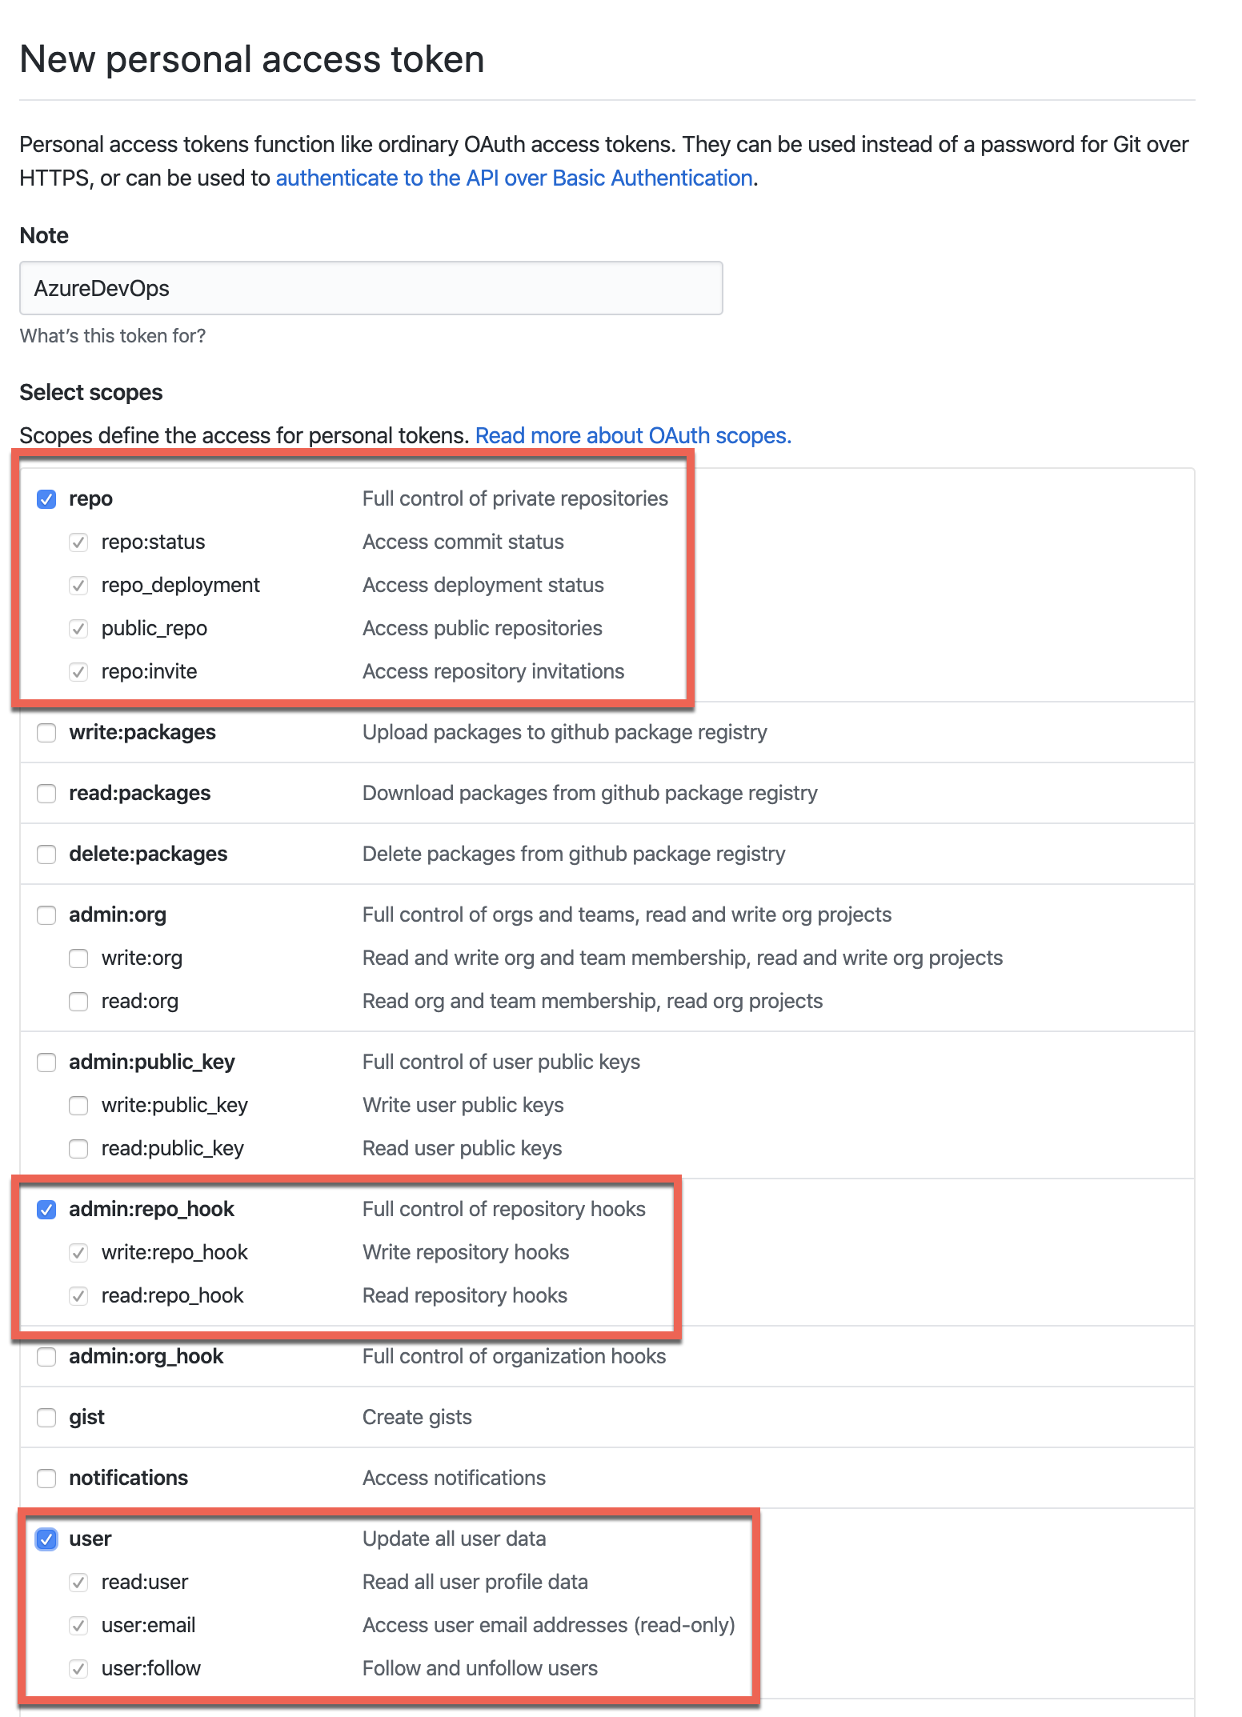Select the delete:packages scope
This screenshot has width=1242, height=1717.
(x=46, y=854)
